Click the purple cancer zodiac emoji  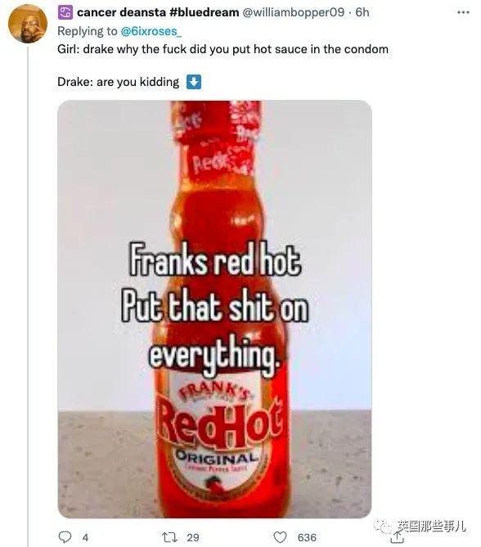65,12
